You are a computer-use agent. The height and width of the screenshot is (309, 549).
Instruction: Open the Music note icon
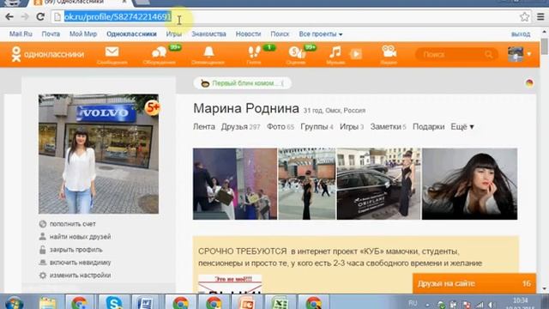pos(335,52)
